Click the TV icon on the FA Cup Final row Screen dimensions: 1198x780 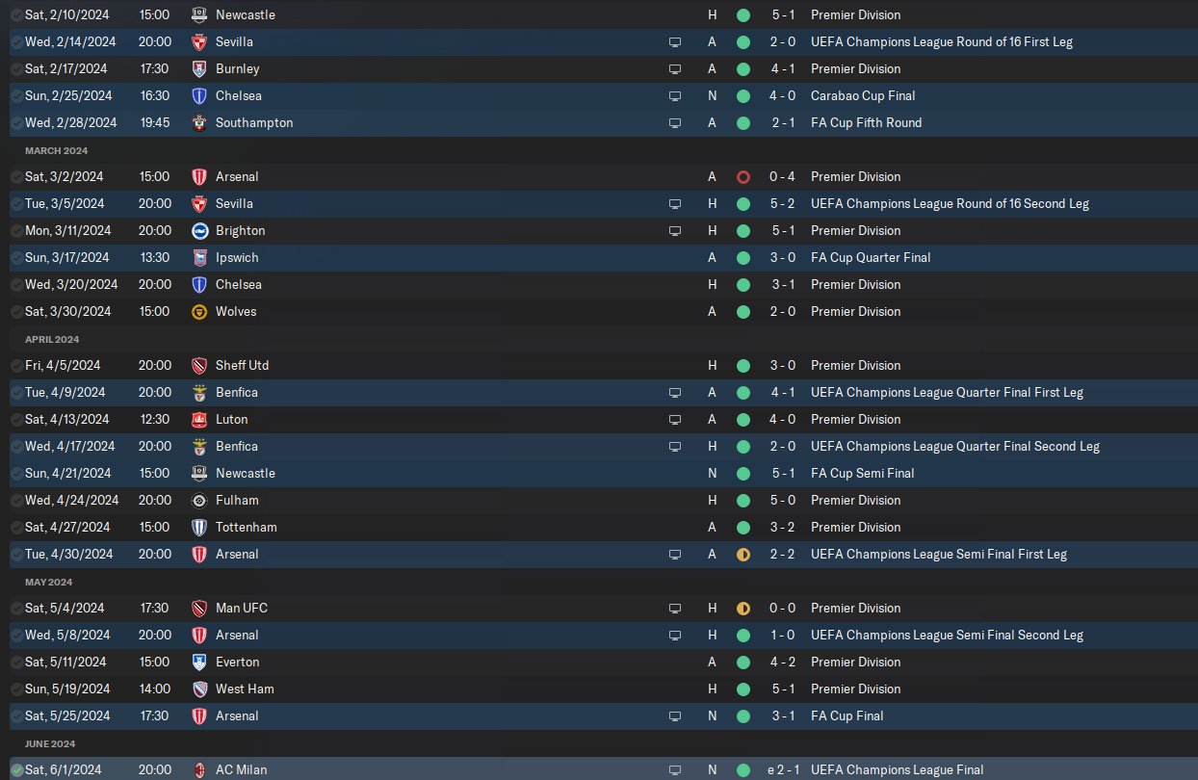(x=675, y=715)
